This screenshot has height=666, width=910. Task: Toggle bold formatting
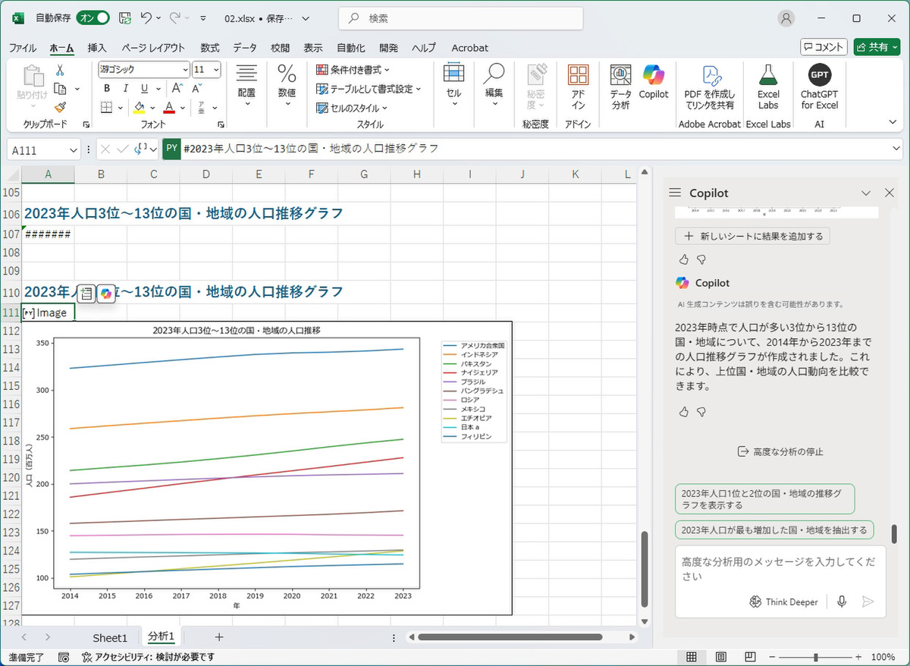tap(107, 88)
